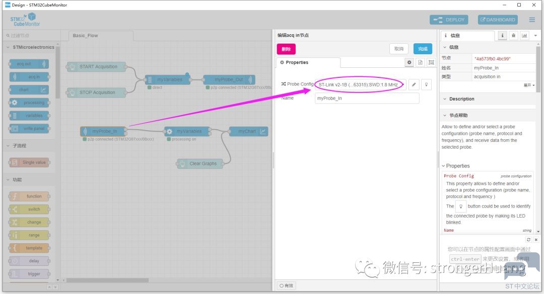Select the template palette node
The image size is (544, 294).
pyautogui.click(x=29, y=248)
